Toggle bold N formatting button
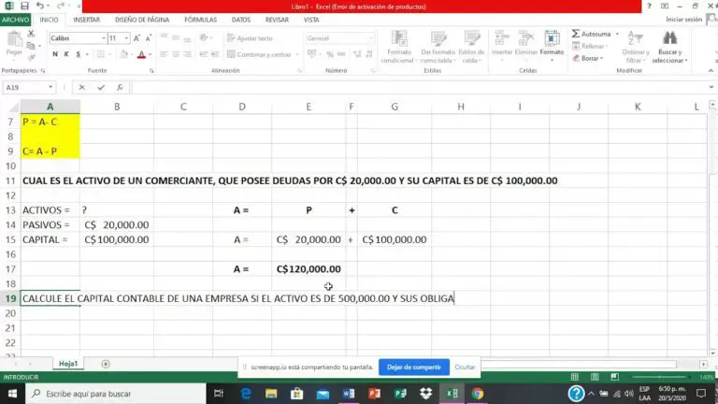 point(54,54)
